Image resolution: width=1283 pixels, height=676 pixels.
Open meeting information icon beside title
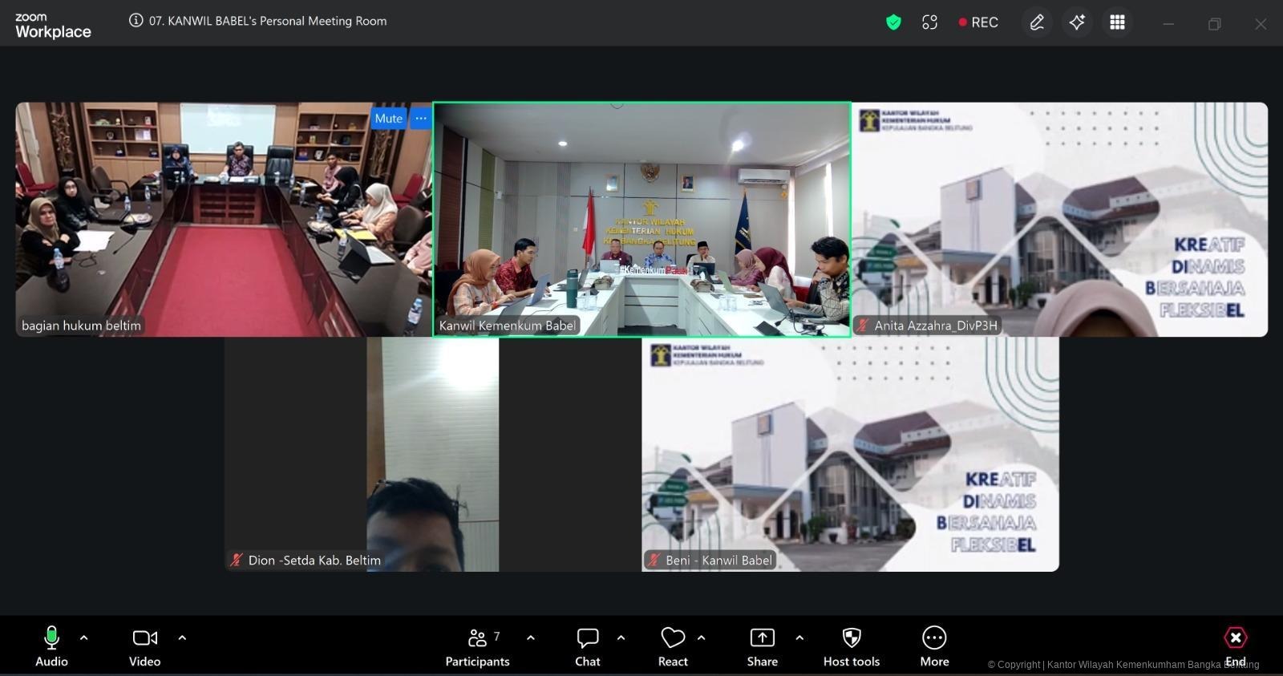tap(136, 21)
